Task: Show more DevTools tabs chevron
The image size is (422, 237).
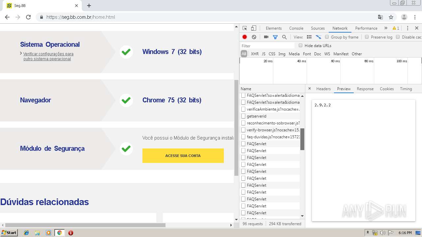Action: tap(386, 28)
